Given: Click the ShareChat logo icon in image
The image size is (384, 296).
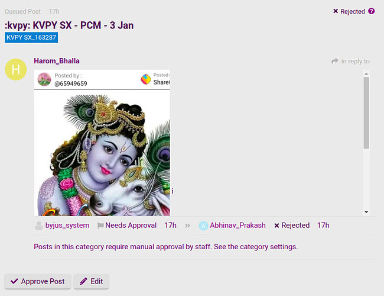Looking at the screenshot, I should click(146, 79).
